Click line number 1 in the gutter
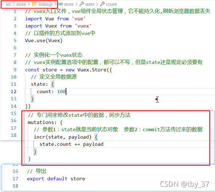This screenshot has width=215, height=192. click(x=15, y=11)
